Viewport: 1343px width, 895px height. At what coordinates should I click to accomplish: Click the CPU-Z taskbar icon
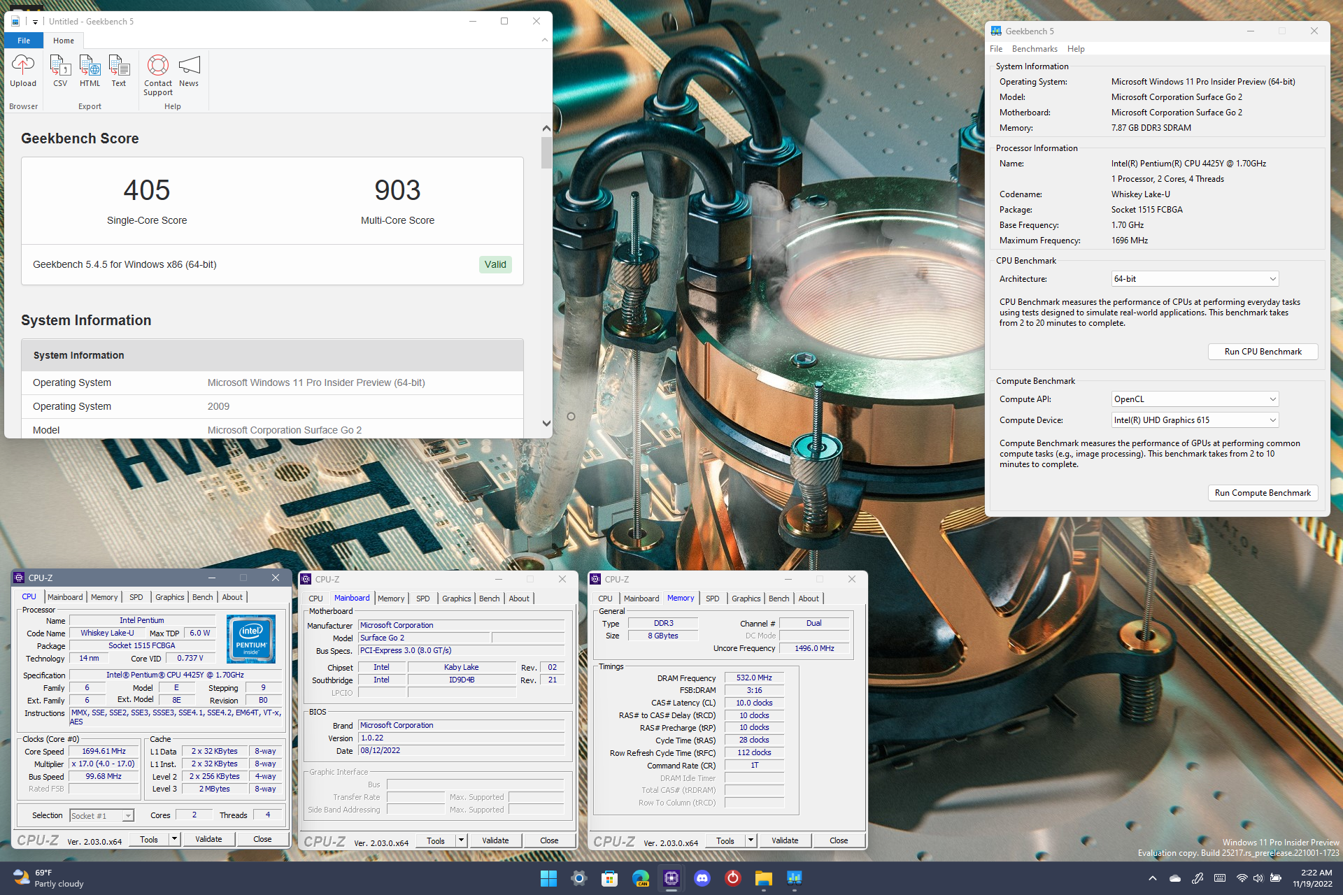(x=671, y=878)
